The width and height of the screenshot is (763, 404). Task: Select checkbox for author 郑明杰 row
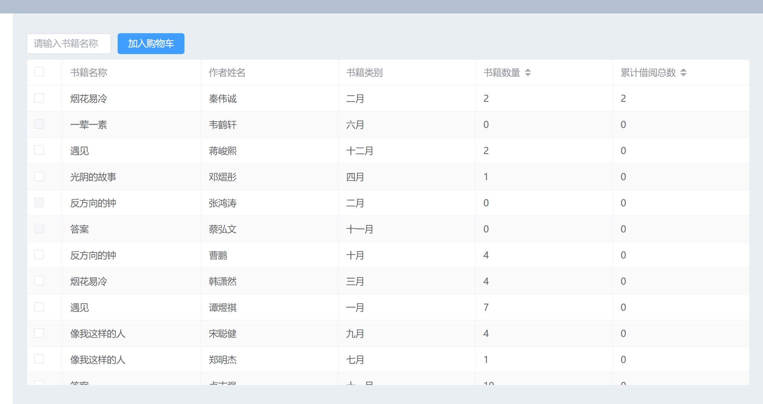coord(39,359)
